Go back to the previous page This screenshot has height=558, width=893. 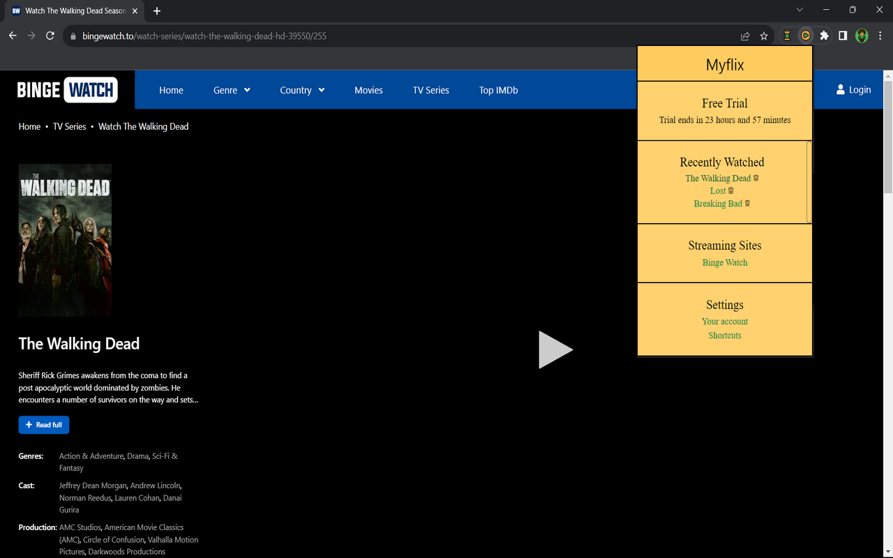click(13, 36)
